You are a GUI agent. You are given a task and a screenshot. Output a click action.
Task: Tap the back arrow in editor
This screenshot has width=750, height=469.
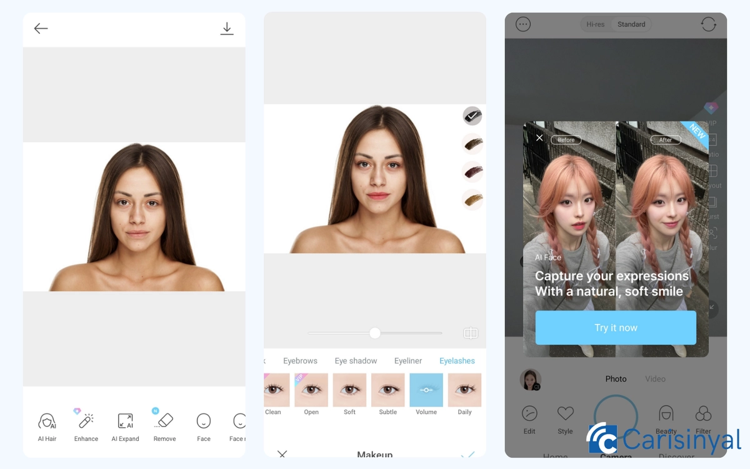[41, 28]
